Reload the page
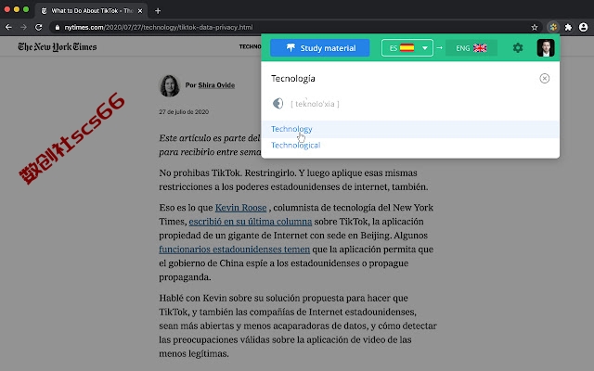Image resolution: width=594 pixels, height=371 pixels. coord(39,27)
